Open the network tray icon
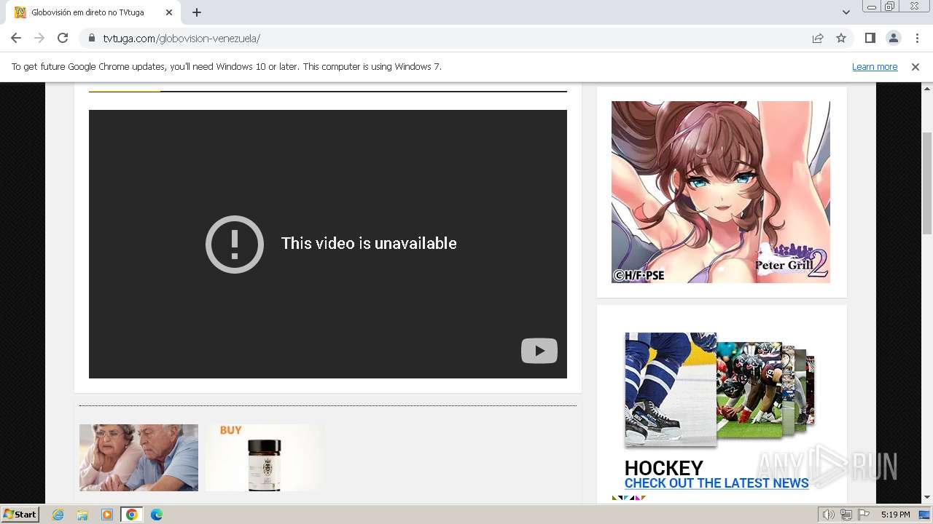Screen dimensions: 933x524 pyautogui.click(x=846, y=515)
